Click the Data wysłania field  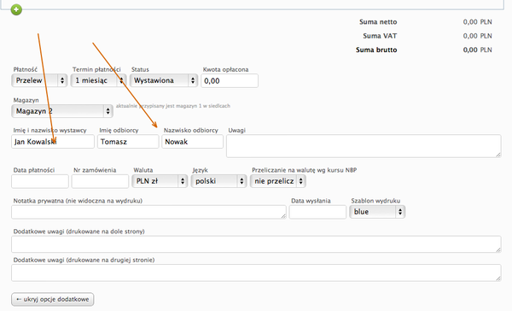pyautogui.click(x=317, y=212)
